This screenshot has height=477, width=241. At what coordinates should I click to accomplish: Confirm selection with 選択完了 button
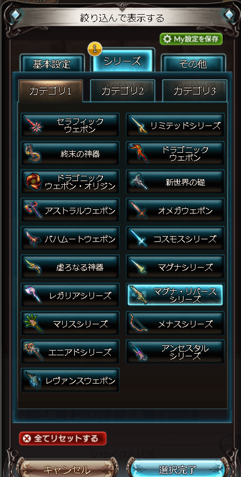point(178,469)
